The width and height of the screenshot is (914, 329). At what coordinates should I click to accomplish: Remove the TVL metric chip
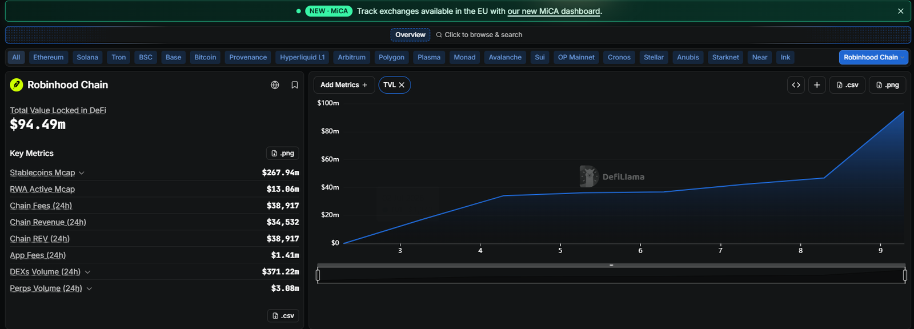tap(402, 85)
